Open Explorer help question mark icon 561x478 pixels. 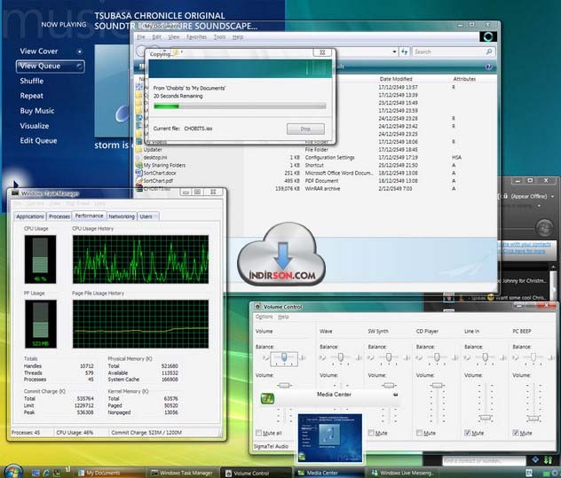[489, 67]
